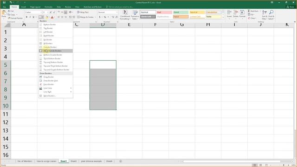Toggle Italic formatting
The height and width of the screenshot is (167, 297).
tap(30, 17)
